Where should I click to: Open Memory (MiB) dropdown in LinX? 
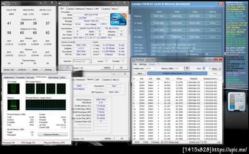179,68
